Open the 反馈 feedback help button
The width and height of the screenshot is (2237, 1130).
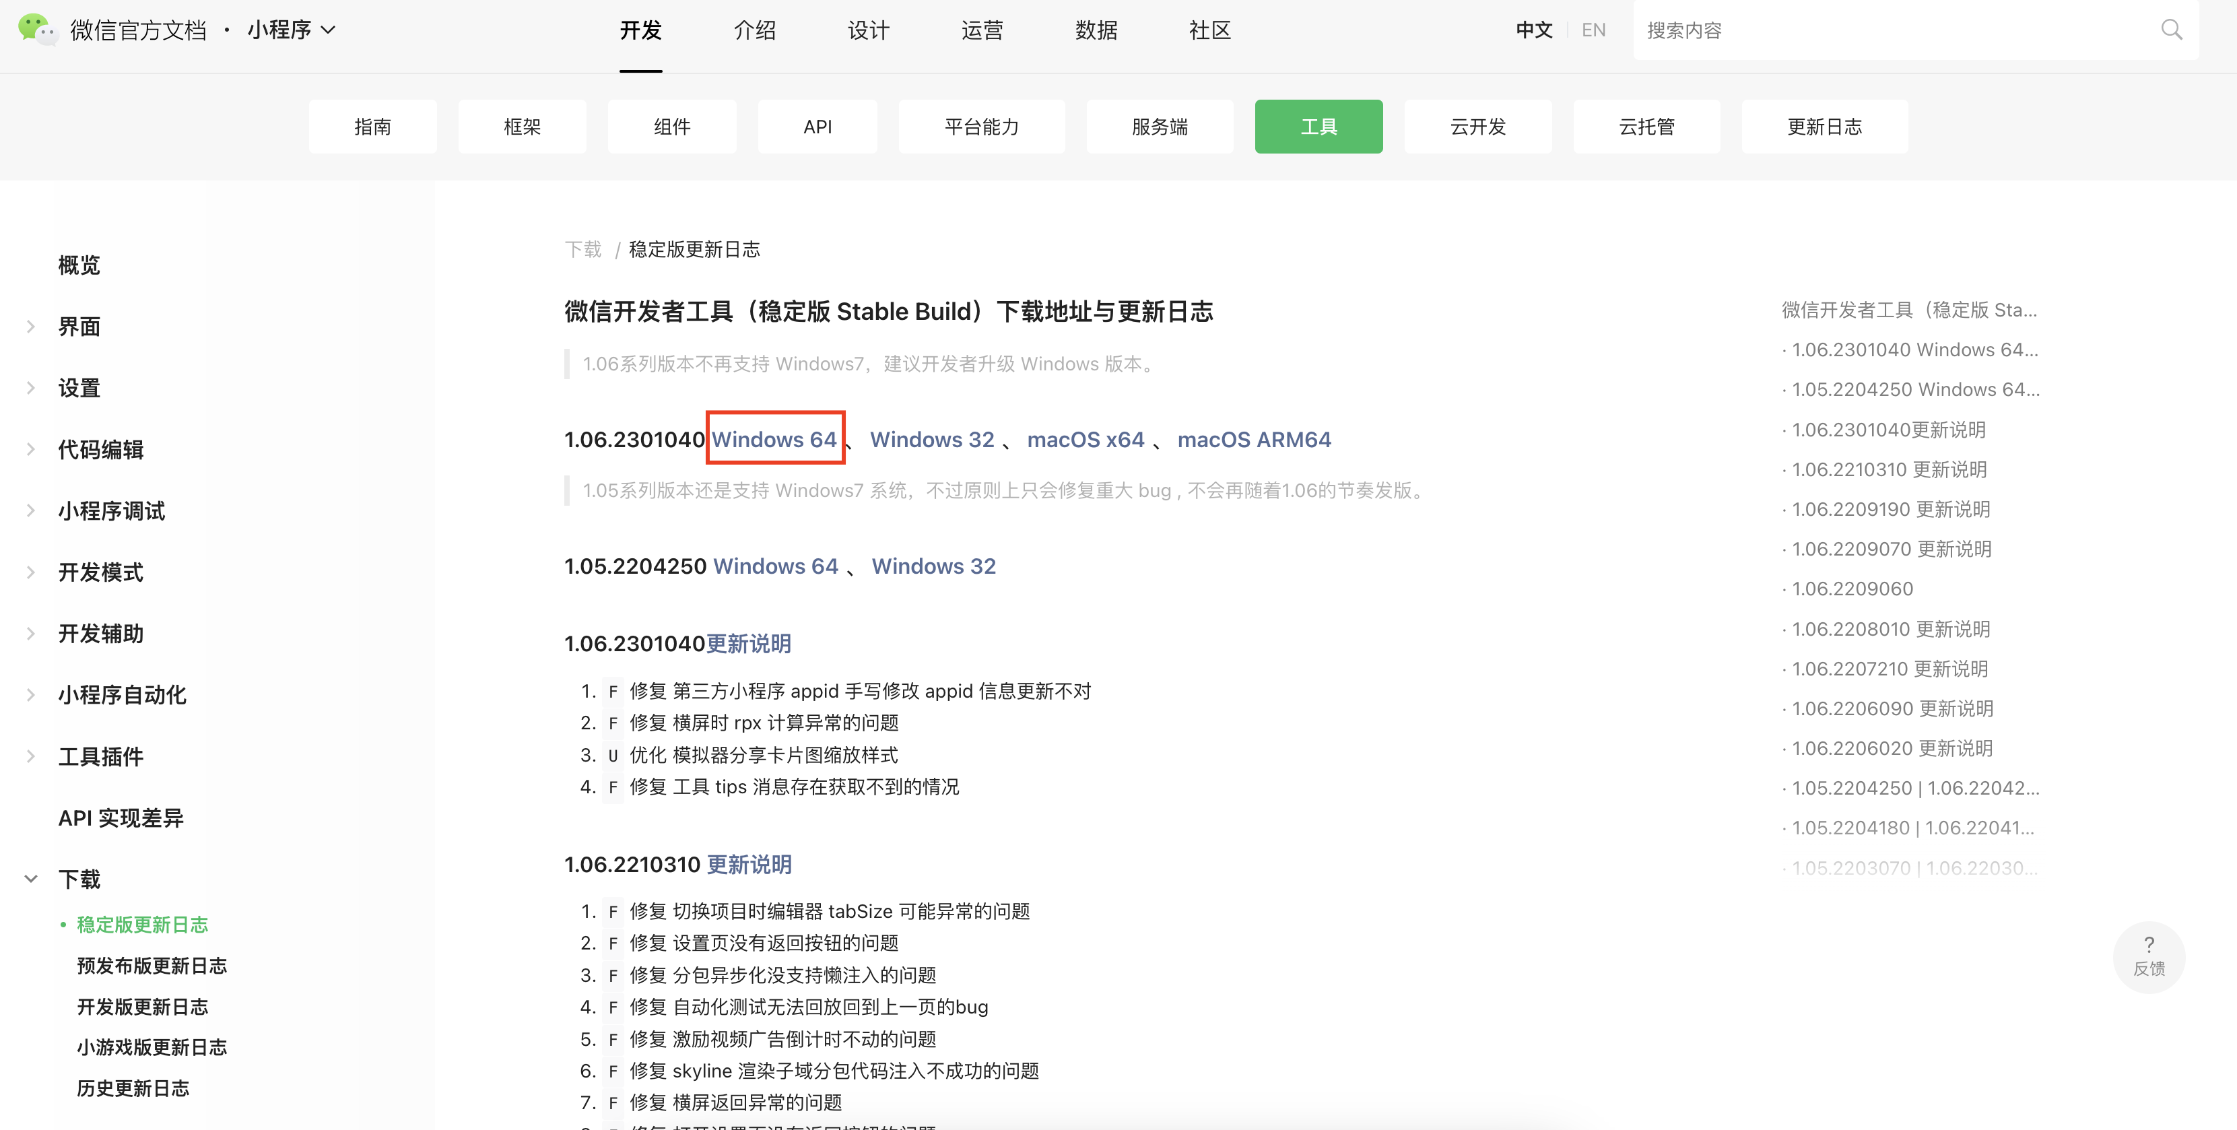pos(2148,956)
